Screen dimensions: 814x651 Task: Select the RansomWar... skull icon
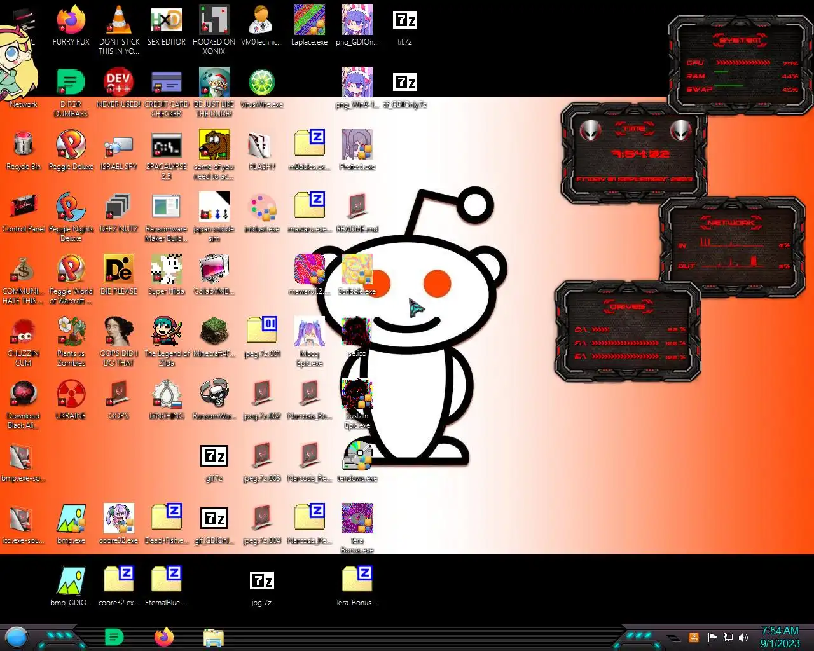click(x=214, y=399)
